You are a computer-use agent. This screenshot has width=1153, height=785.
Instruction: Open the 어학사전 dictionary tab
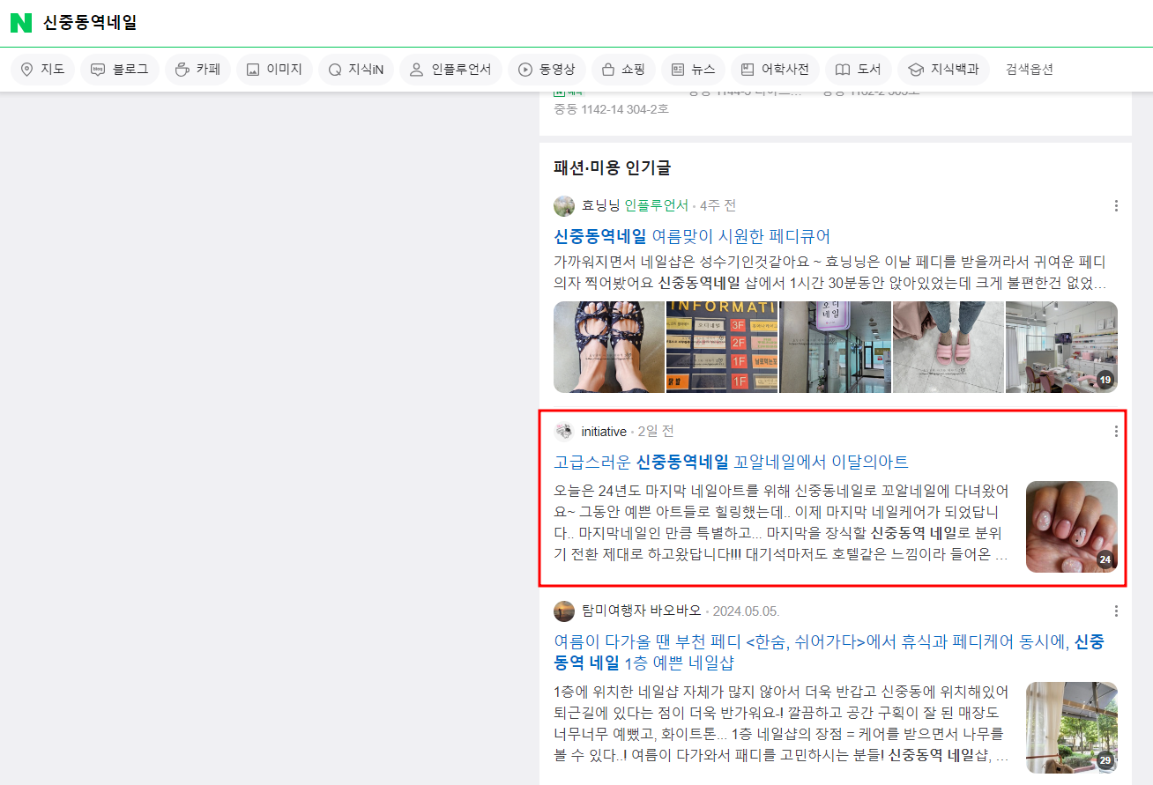[775, 69]
